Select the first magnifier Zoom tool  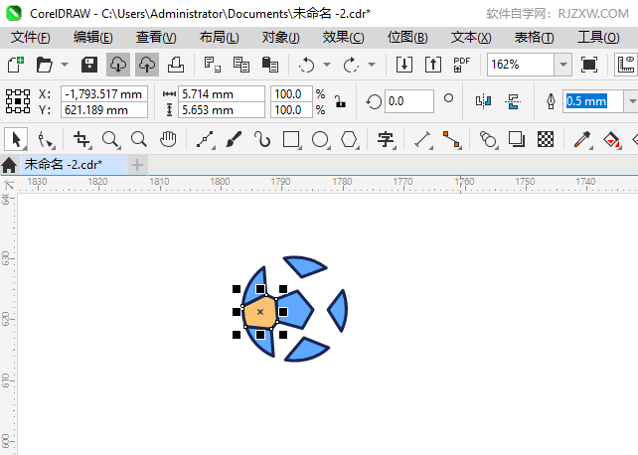point(110,139)
